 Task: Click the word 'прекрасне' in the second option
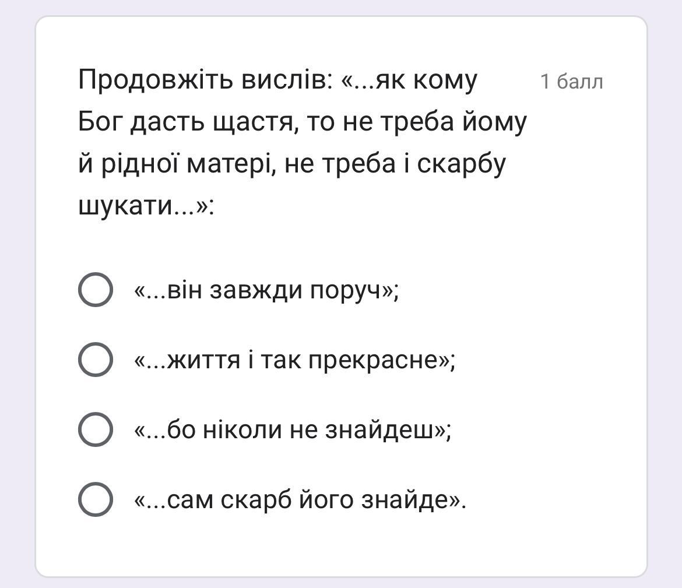coord(373,361)
